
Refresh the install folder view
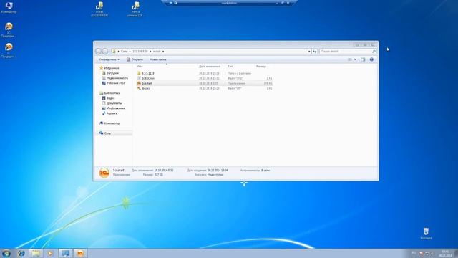click(x=315, y=52)
